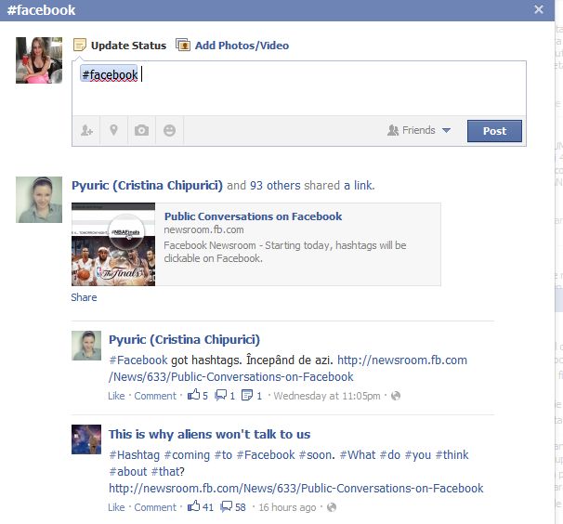This screenshot has width=563, height=524.
Task: Open 'Public Conversations on Facebook' article title
Action: (253, 216)
